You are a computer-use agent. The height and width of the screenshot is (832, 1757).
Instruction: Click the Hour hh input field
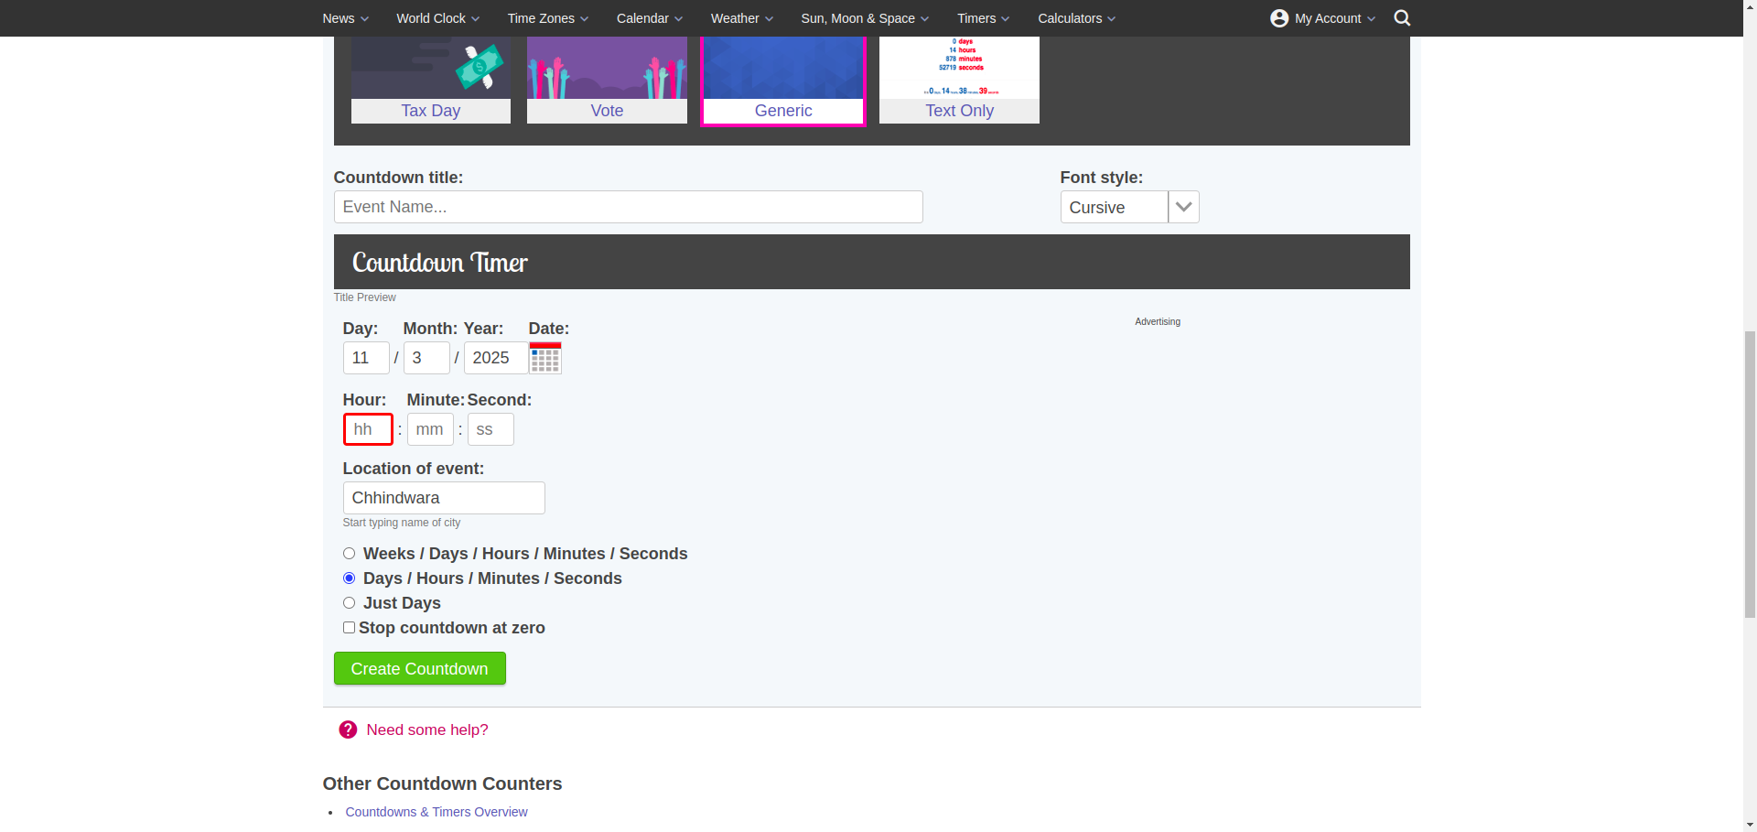[x=368, y=429]
